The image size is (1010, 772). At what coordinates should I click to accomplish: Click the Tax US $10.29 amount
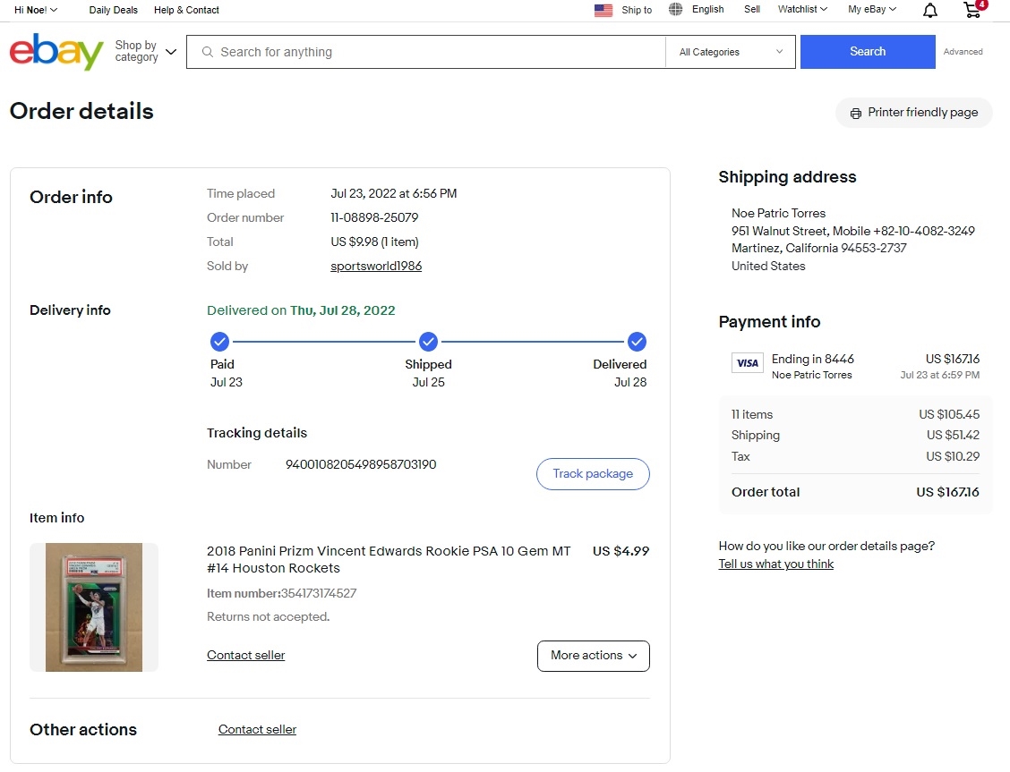[x=953, y=457]
